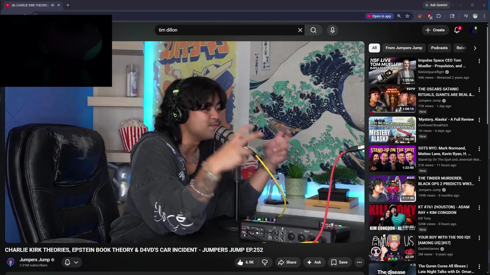490x275 pixels.
Task: Switch to the CHARLIE KIRK THEORIES browser tab
Action: click(x=30, y=5)
